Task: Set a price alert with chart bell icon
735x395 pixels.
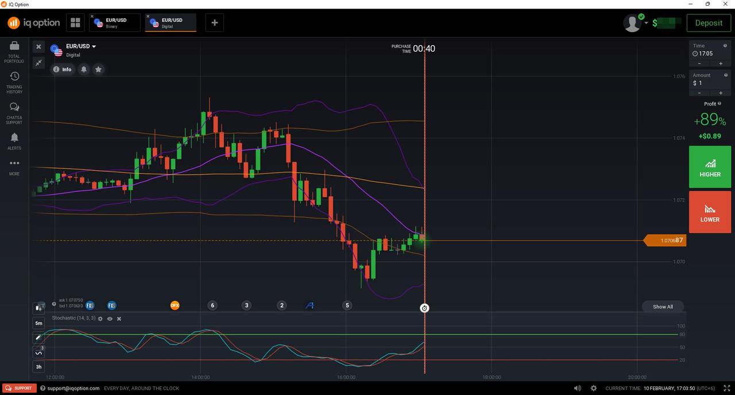Action: [x=84, y=69]
